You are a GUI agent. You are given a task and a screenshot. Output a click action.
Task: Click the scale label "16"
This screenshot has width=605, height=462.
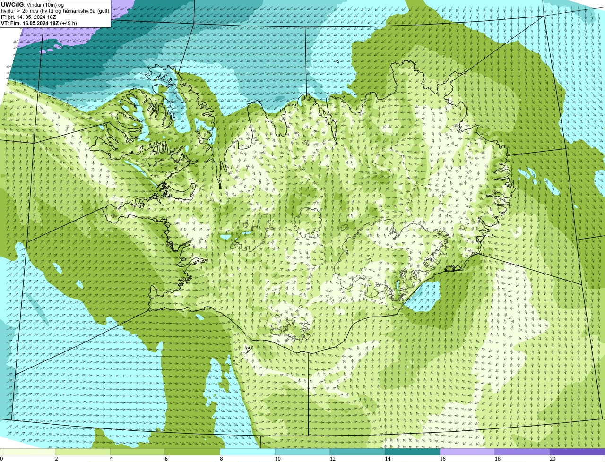click(442, 459)
